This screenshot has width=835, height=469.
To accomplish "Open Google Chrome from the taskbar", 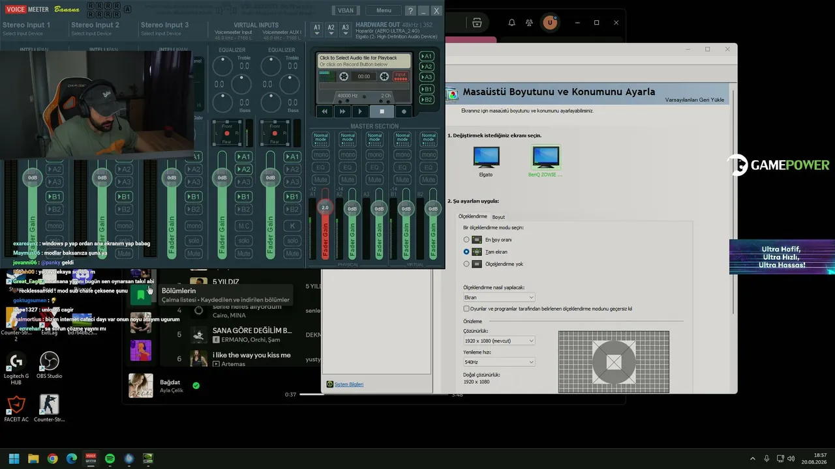I will pyautogui.click(x=52, y=459).
